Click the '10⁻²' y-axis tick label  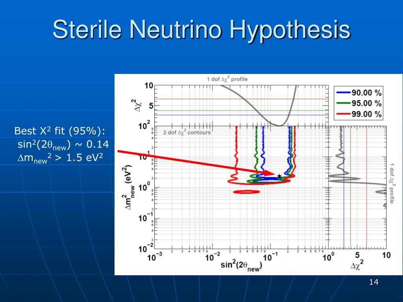pos(146,248)
